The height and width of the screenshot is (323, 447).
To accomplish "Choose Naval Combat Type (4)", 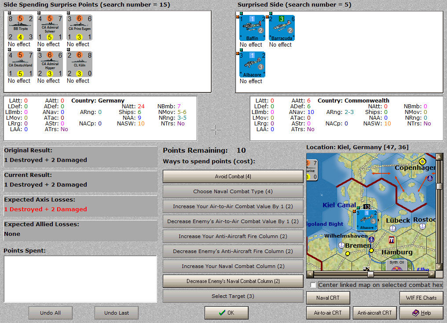I will point(233,191).
